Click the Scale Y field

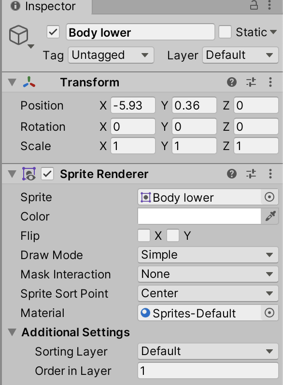[194, 146]
